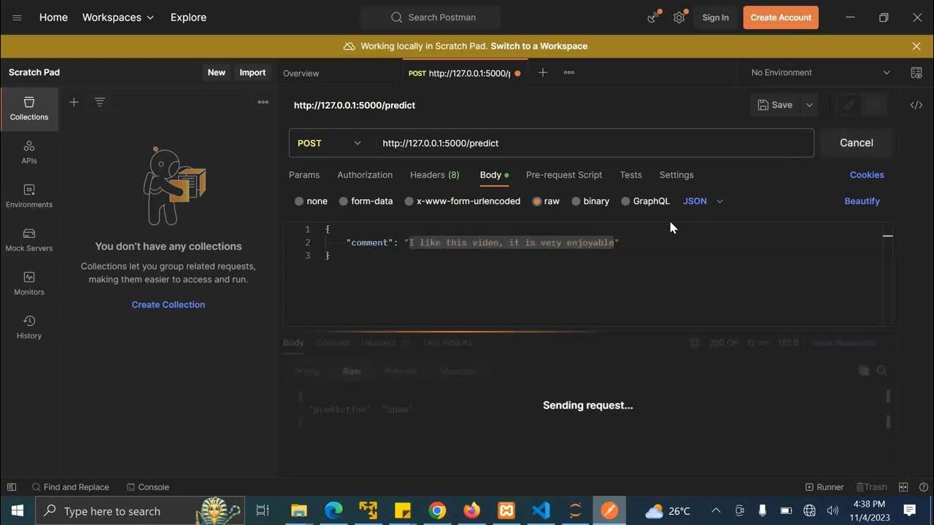Click Beautify to format the body
Viewport: 934px width, 525px height.
pos(862,201)
